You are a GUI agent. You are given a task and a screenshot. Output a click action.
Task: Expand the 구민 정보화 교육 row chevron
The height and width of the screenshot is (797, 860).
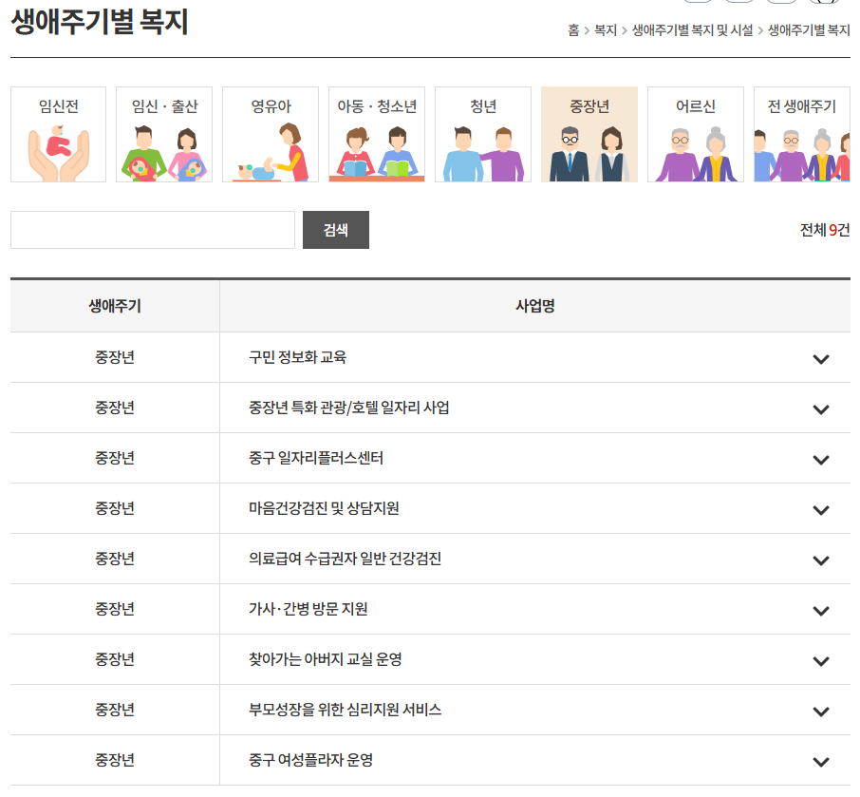click(x=821, y=359)
